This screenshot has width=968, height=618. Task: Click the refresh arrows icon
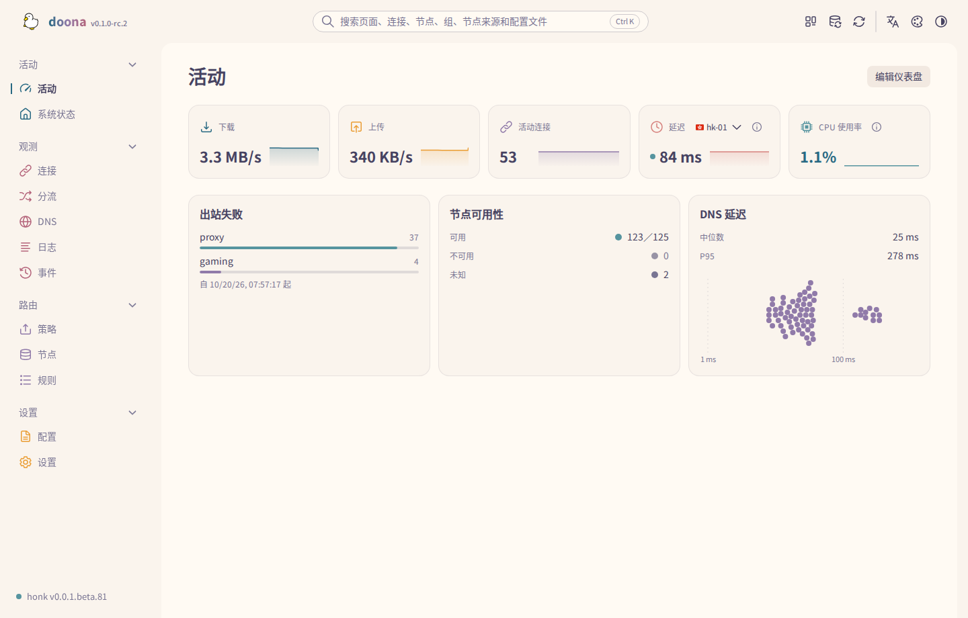[859, 21]
